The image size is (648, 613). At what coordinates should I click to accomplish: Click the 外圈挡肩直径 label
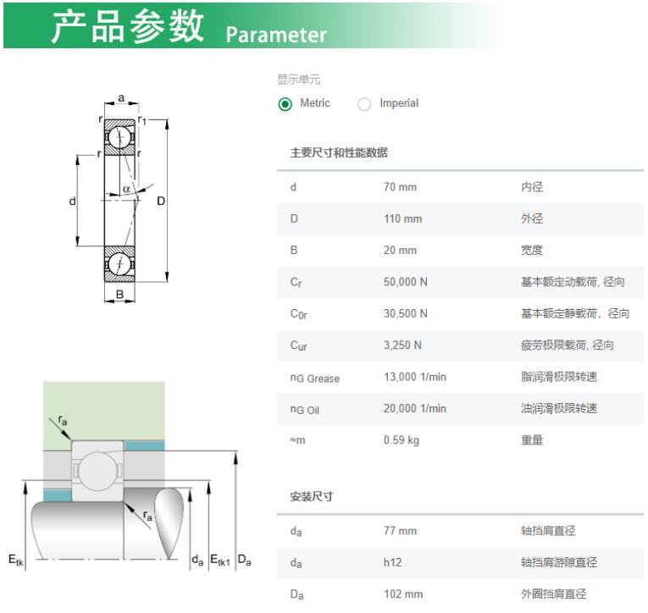click(x=553, y=594)
